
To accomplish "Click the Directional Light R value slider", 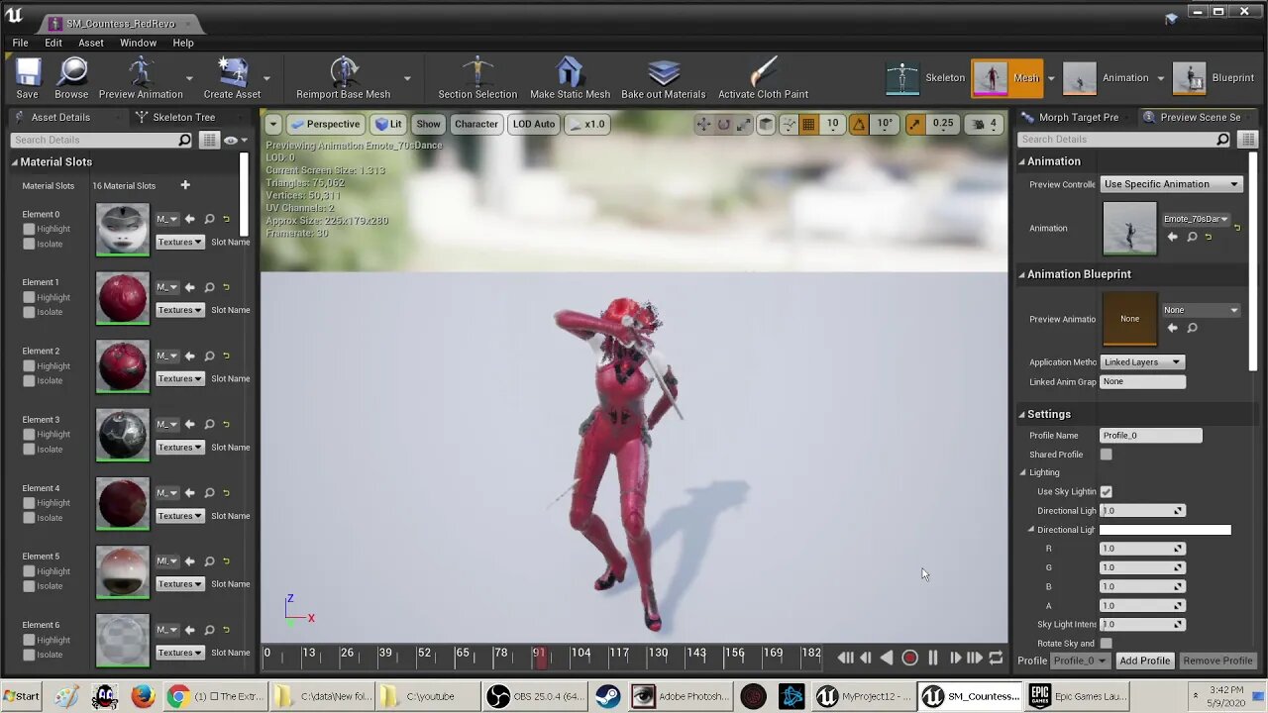I will tap(1142, 549).
